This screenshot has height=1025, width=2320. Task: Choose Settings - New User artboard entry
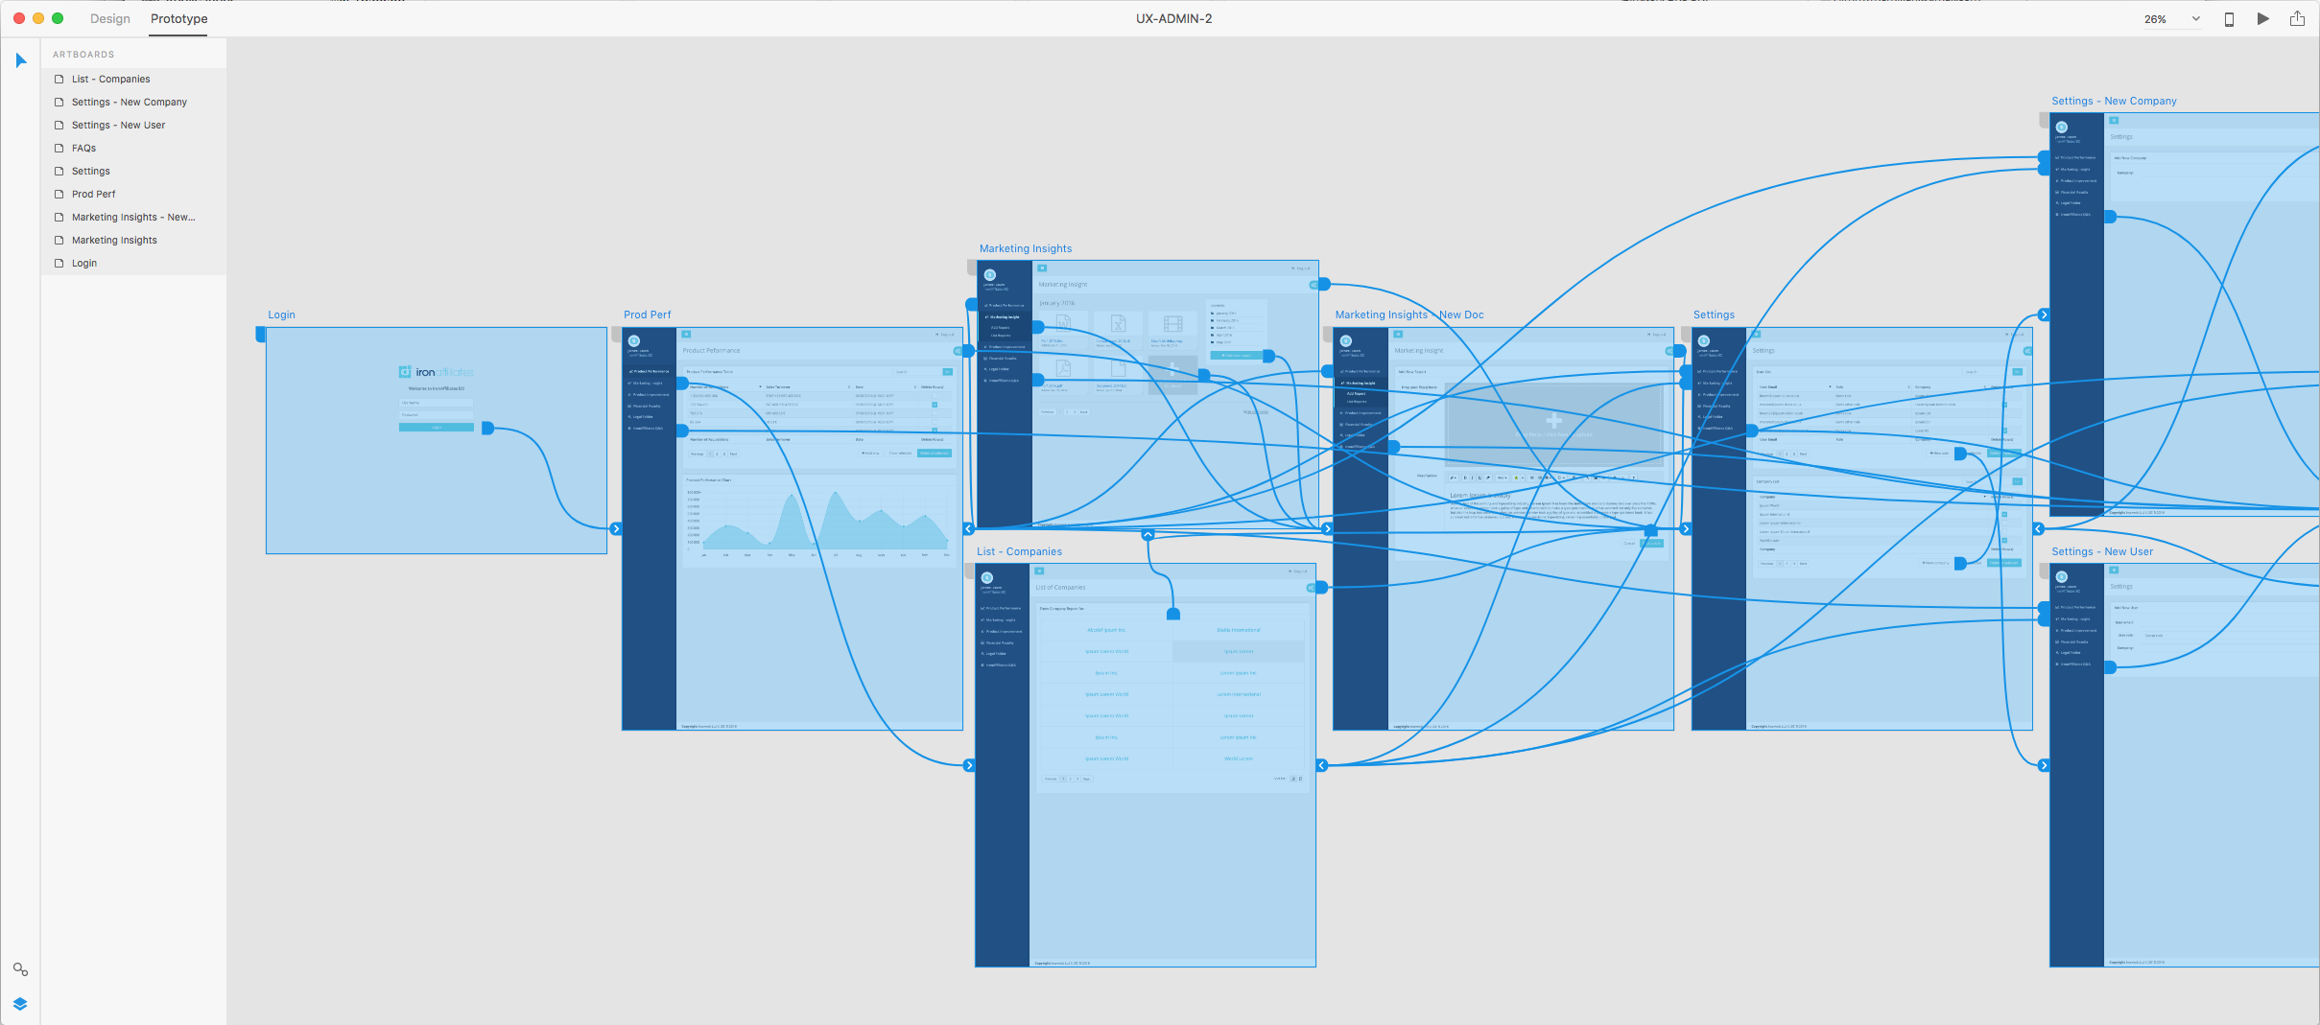click(118, 126)
